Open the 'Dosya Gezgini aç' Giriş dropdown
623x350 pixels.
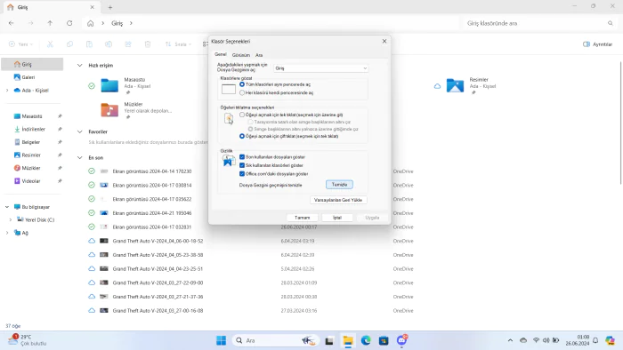click(320, 68)
